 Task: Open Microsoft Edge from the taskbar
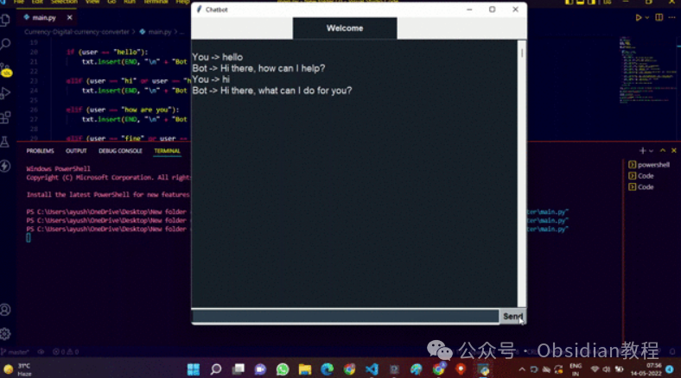pyautogui.click(x=327, y=369)
